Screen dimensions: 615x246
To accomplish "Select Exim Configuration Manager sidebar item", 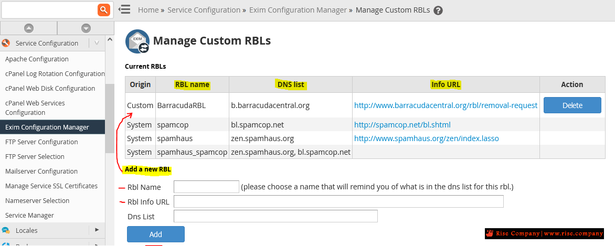I will (52, 127).
